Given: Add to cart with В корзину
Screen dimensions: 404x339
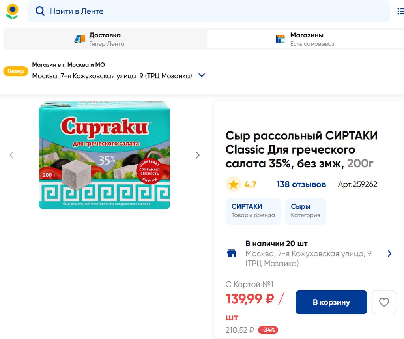Looking at the screenshot, I should (x=331, y=302).
